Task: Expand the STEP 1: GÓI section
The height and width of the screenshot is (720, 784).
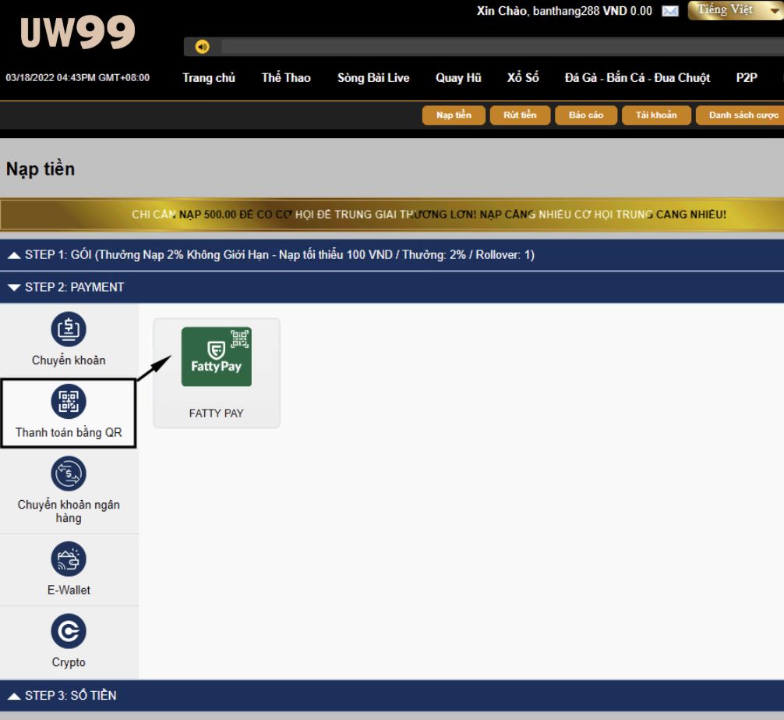Action: tap(270, 255)
